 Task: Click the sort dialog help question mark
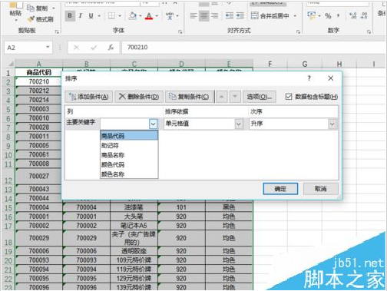pyautogui.click(x=309, y=78)
